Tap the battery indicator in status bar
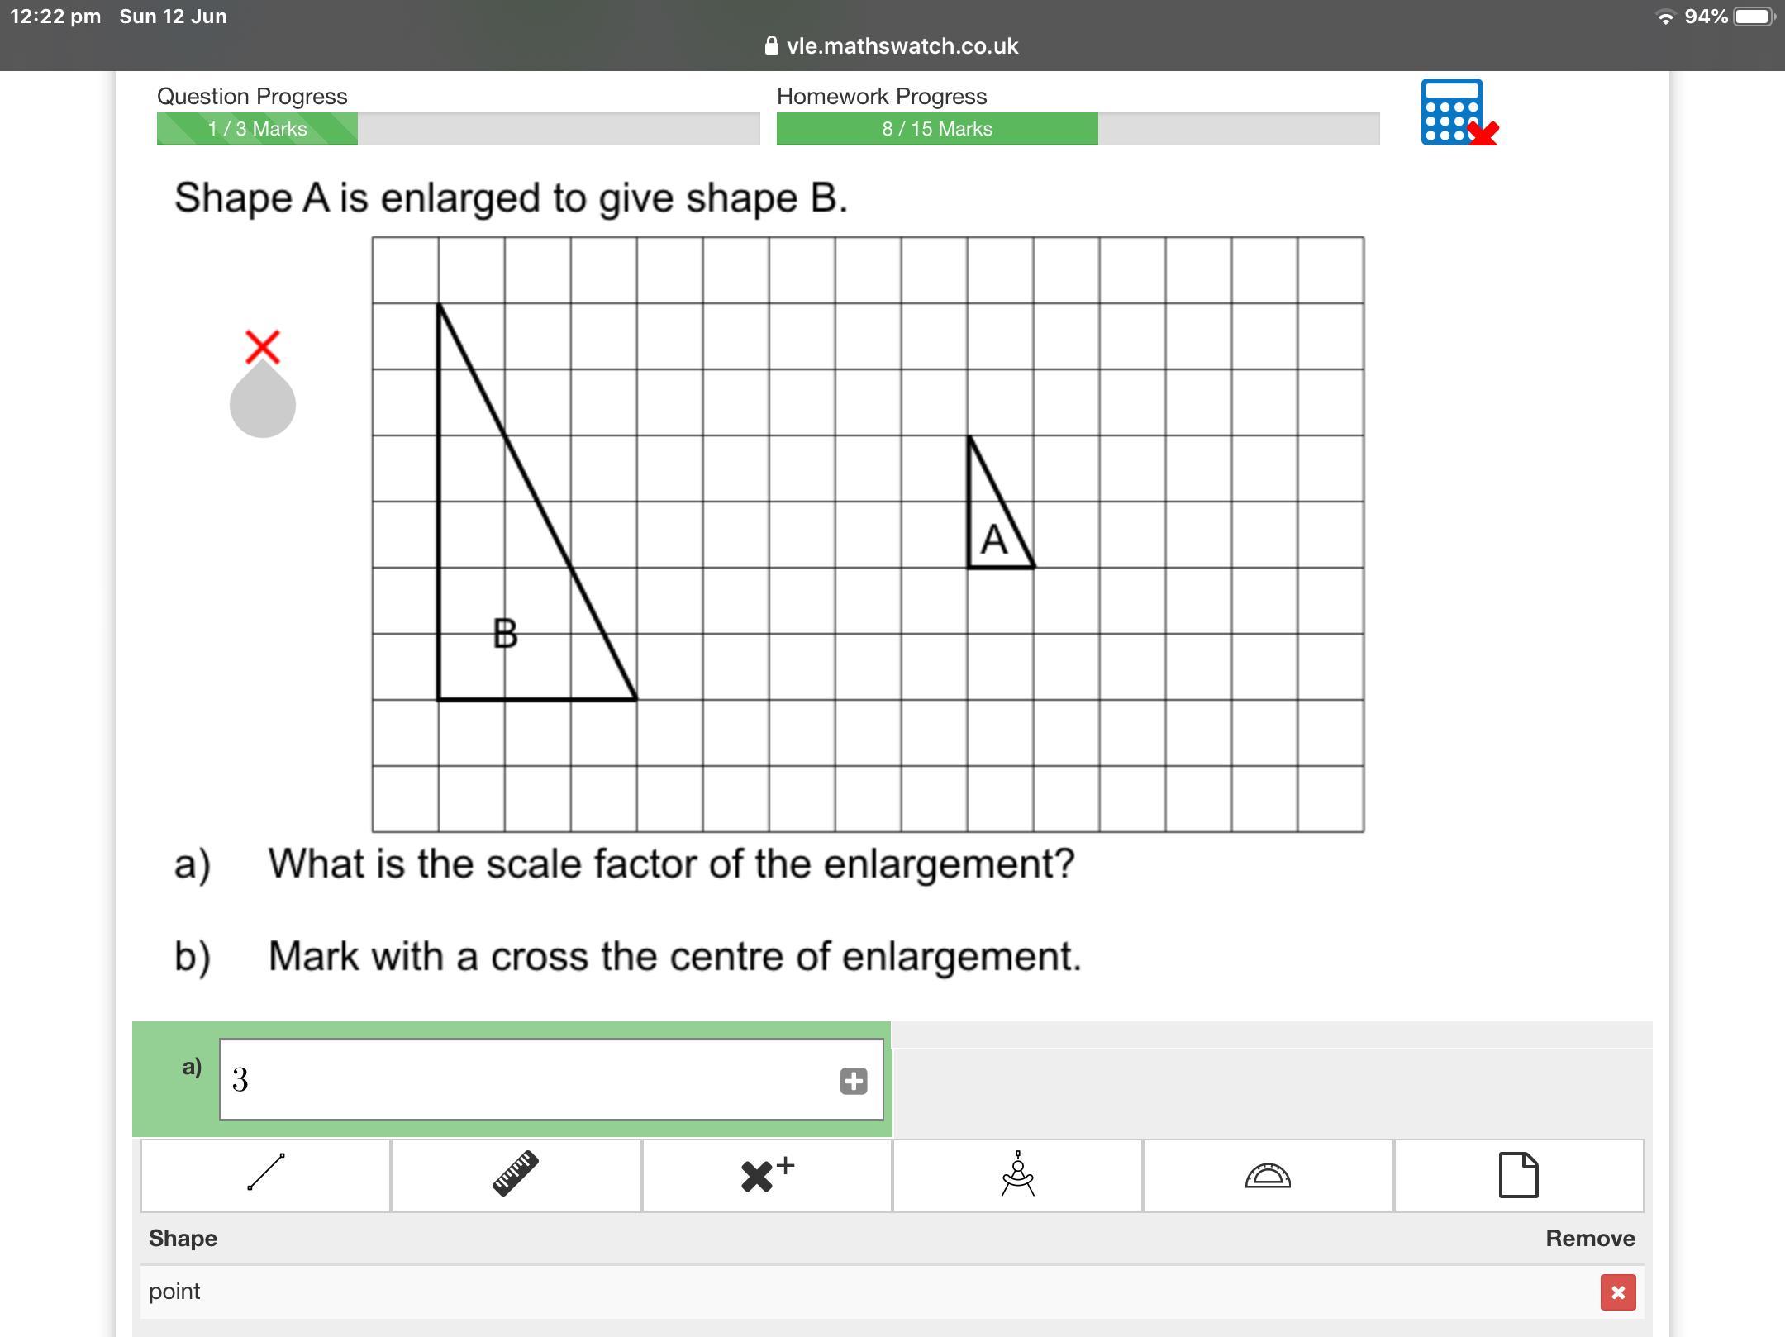The image size is (1785, 1337). tap(1754, 17)
